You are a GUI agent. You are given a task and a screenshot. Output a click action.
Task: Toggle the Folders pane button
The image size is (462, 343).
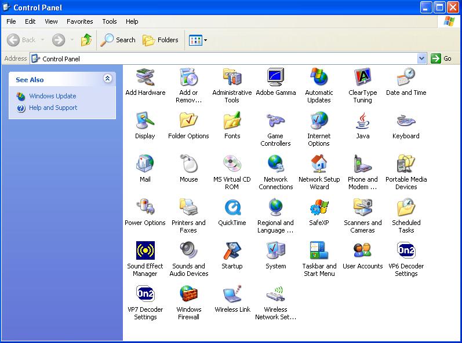161,40
